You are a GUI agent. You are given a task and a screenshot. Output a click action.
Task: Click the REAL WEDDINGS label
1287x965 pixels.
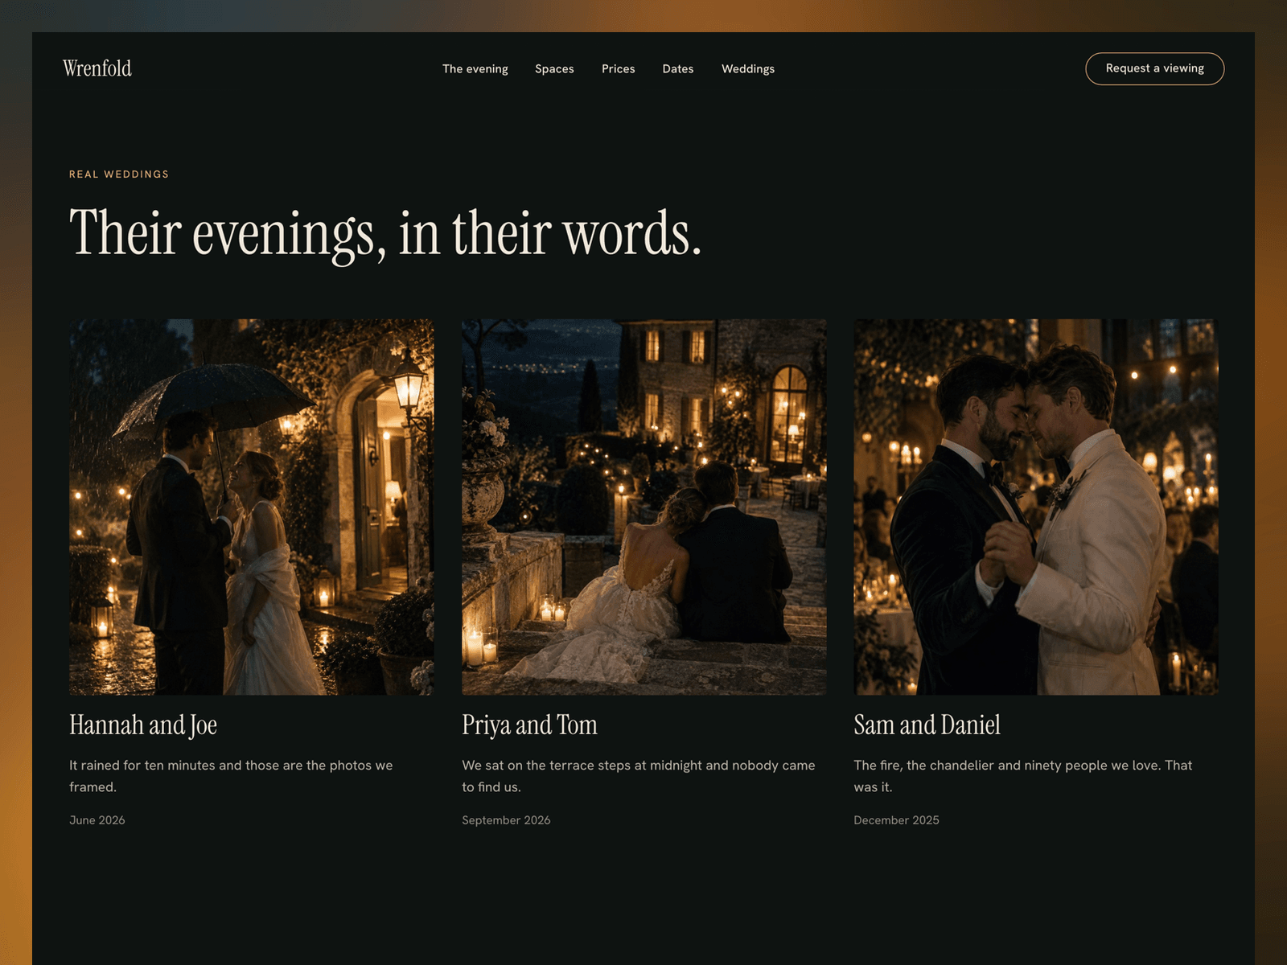coord(119,174)
